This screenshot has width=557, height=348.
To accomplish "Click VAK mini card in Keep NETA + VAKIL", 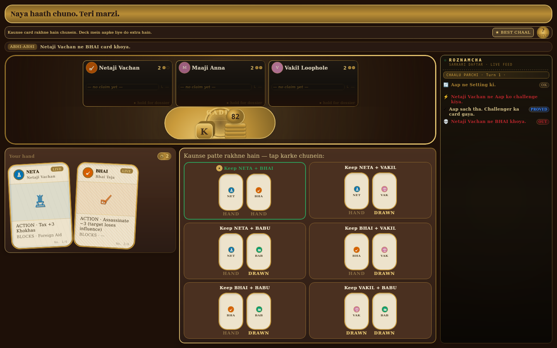I will (x=384, y=191).
